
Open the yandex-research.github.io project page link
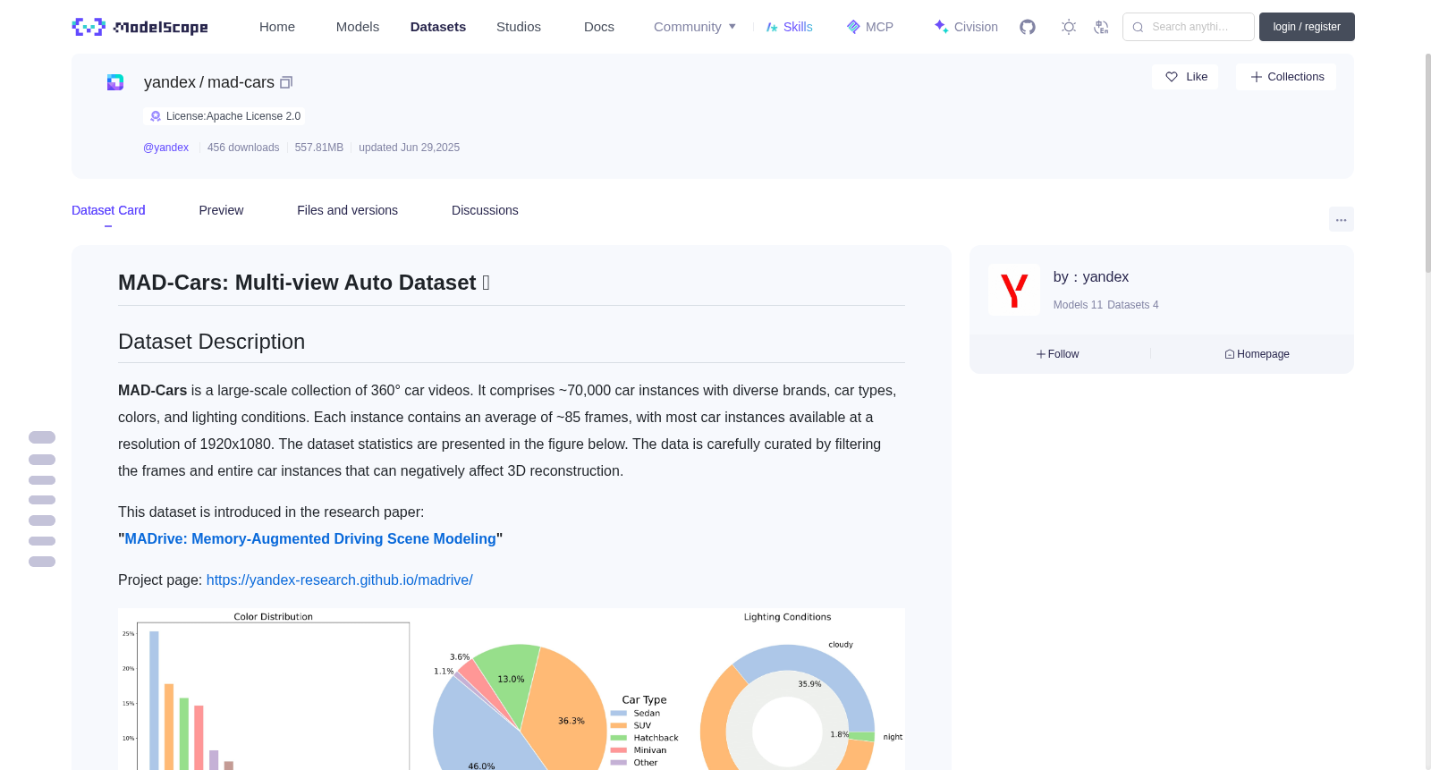(x=340, y=580)
